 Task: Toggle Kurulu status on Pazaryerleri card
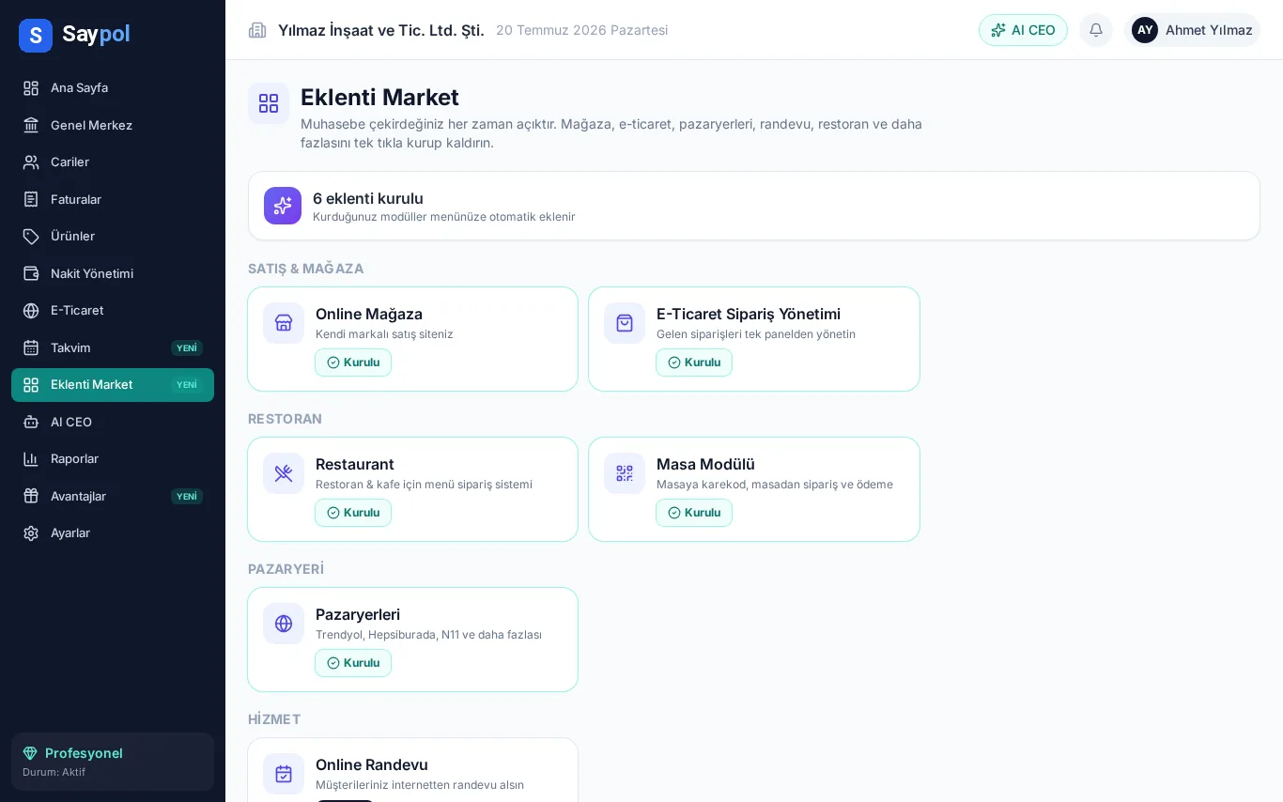353,663
